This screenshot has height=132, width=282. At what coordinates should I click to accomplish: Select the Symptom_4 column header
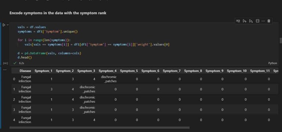click(x=108, y=71)
